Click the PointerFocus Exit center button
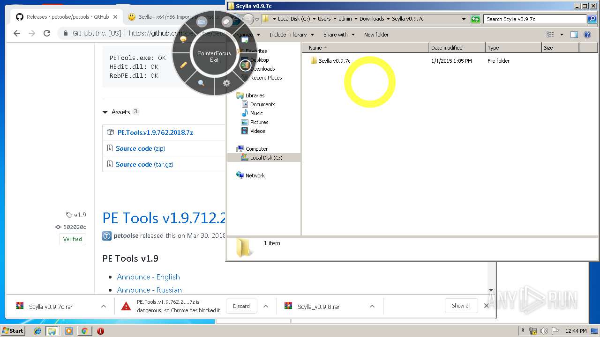Viewport: 600px width, 337px height. click(x=214, y=56)
